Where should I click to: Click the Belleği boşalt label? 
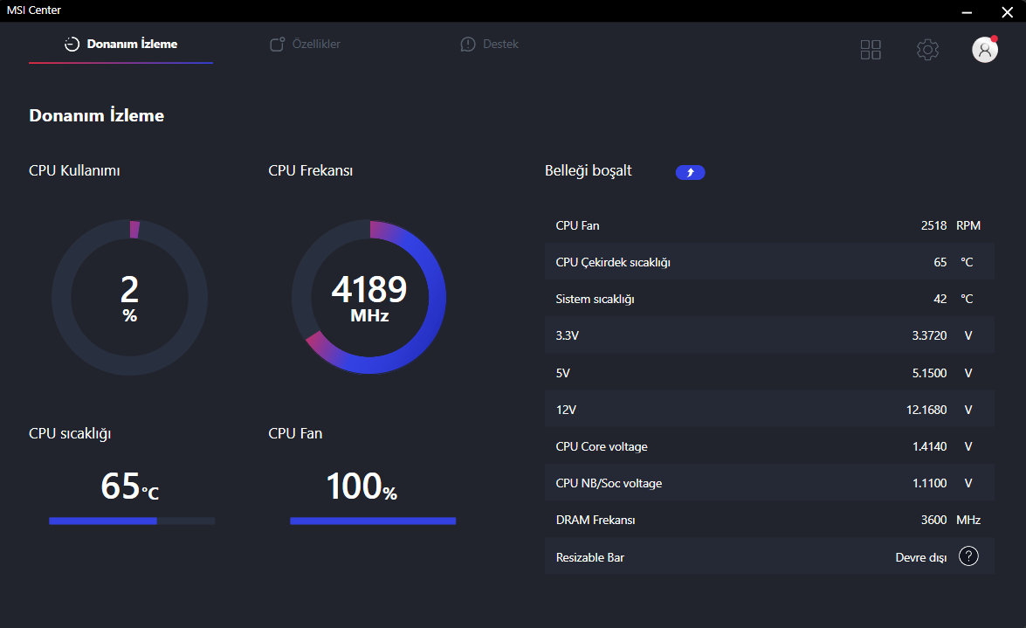[589, 171]
